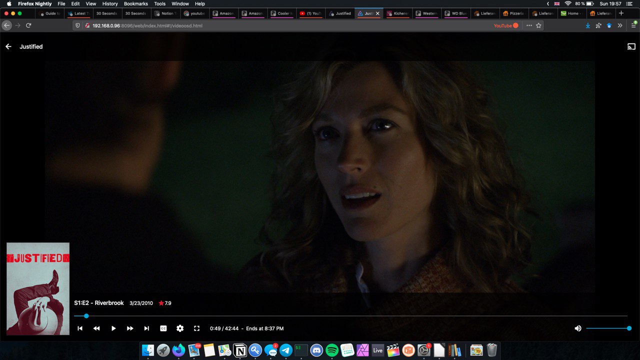Switch to the 'Home' tab
640x360 pixels.
pos(571,13)
